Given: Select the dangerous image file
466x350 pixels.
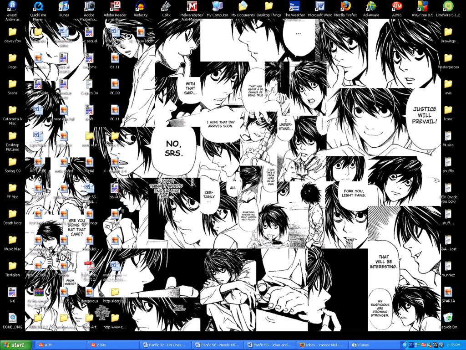Looking at the screenshot, I should tap(89, 295).
